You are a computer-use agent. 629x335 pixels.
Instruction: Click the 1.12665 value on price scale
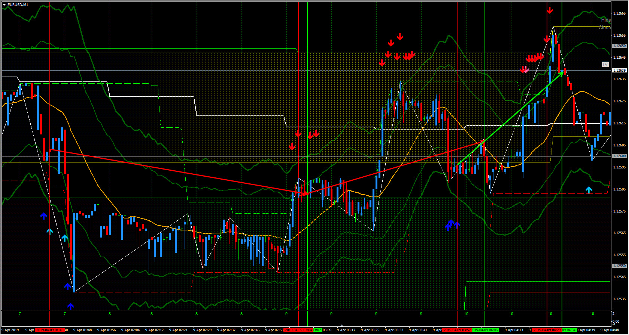619,13
